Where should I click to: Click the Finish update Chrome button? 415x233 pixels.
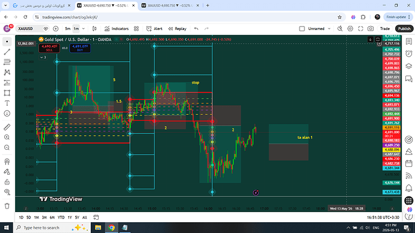pyautogui.click(x=398, y=17)
